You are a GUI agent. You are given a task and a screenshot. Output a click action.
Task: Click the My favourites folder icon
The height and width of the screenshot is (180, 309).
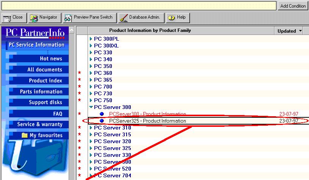[25, 135]
